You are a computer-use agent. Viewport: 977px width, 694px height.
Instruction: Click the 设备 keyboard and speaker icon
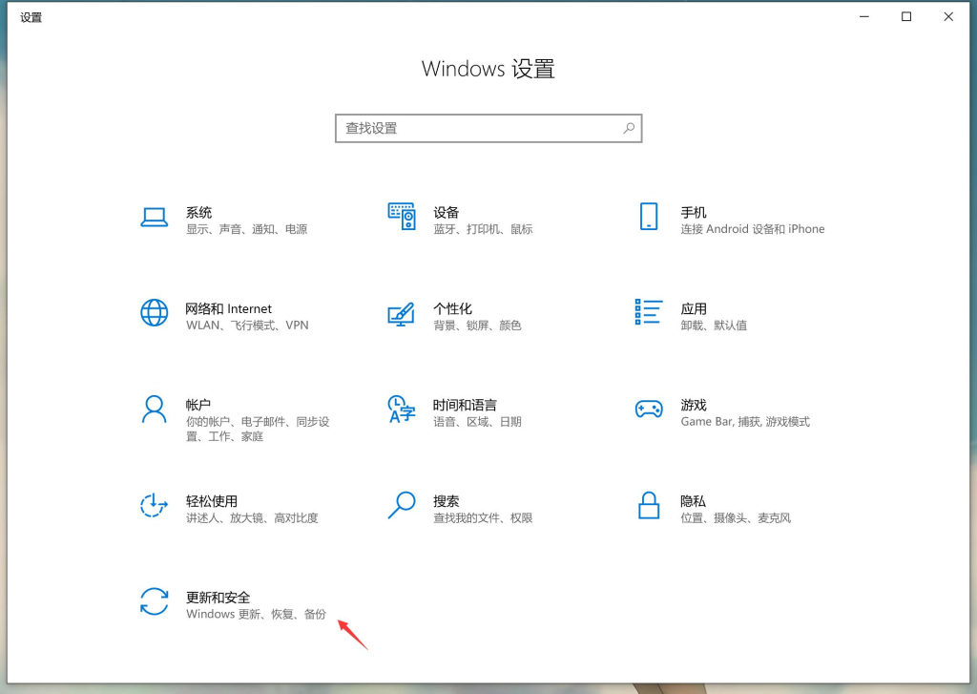(x=402, y=217)
